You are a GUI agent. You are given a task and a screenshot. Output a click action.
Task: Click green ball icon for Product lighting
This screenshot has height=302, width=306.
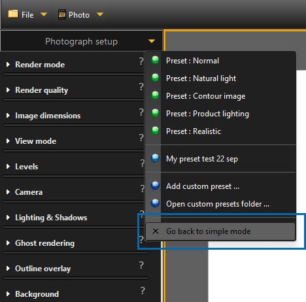point(155,113)
